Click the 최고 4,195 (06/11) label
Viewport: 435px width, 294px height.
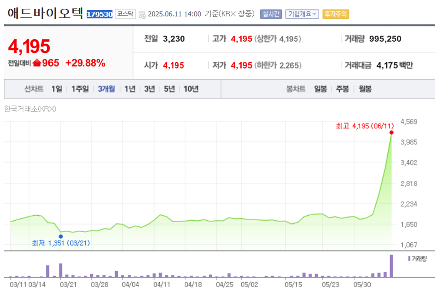(x=365, y=126)
